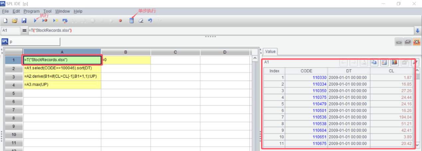Click the red breakpoint dot icon

120,21
